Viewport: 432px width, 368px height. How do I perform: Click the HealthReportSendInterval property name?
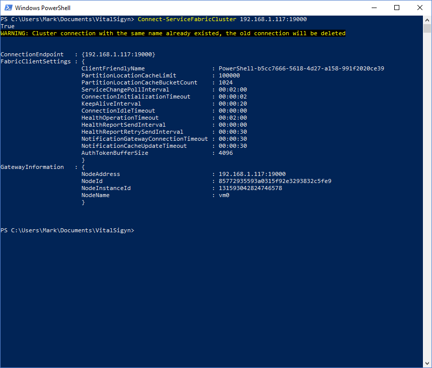[123, 125]
